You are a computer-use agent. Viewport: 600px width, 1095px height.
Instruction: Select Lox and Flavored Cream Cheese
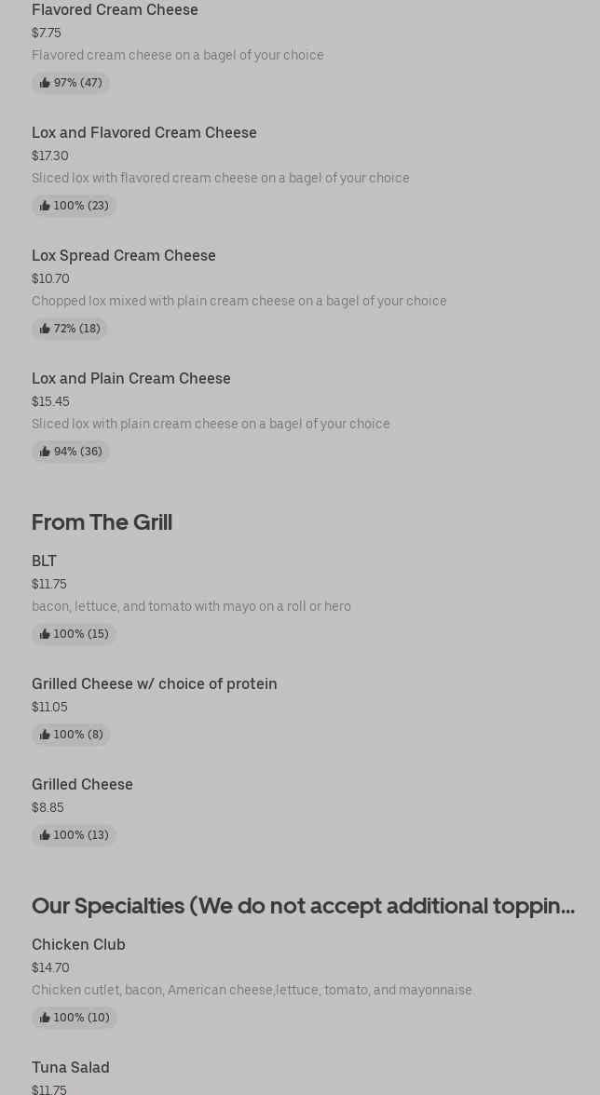click(144, 133)
